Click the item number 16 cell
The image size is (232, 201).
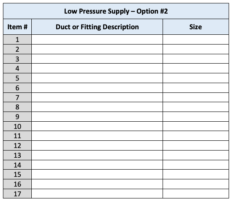[17, 184]
